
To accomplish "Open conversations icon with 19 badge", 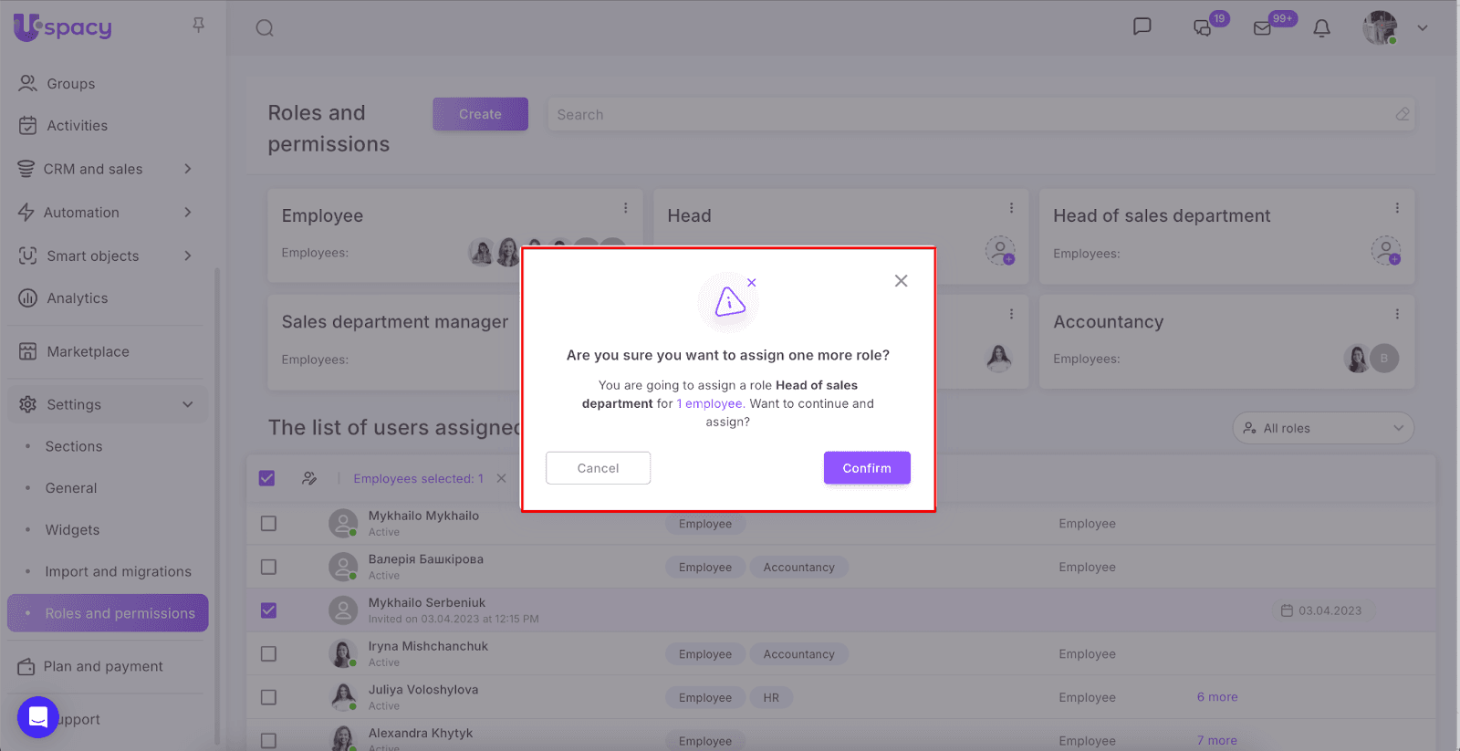I will [1204, 27].
